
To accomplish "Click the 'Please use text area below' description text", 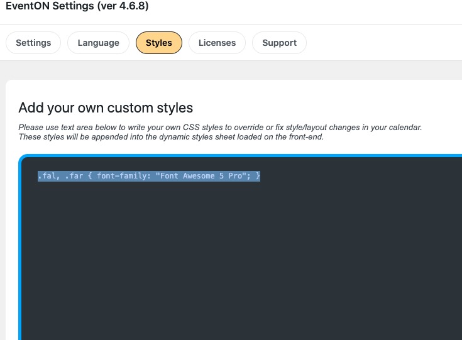I will pyautogui.click(x=220, y=132).
